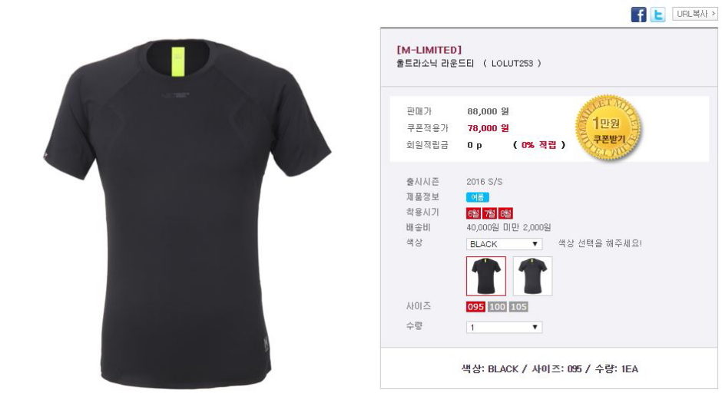
Task: Click the neon yellow neck label on shirt
Action: (179, 61)
